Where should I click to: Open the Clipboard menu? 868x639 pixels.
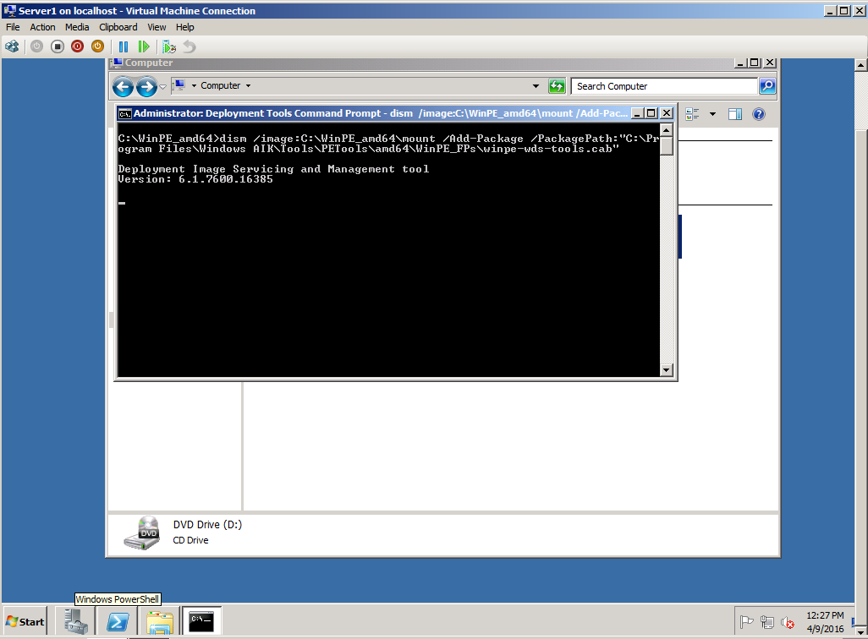click(118, 27)
